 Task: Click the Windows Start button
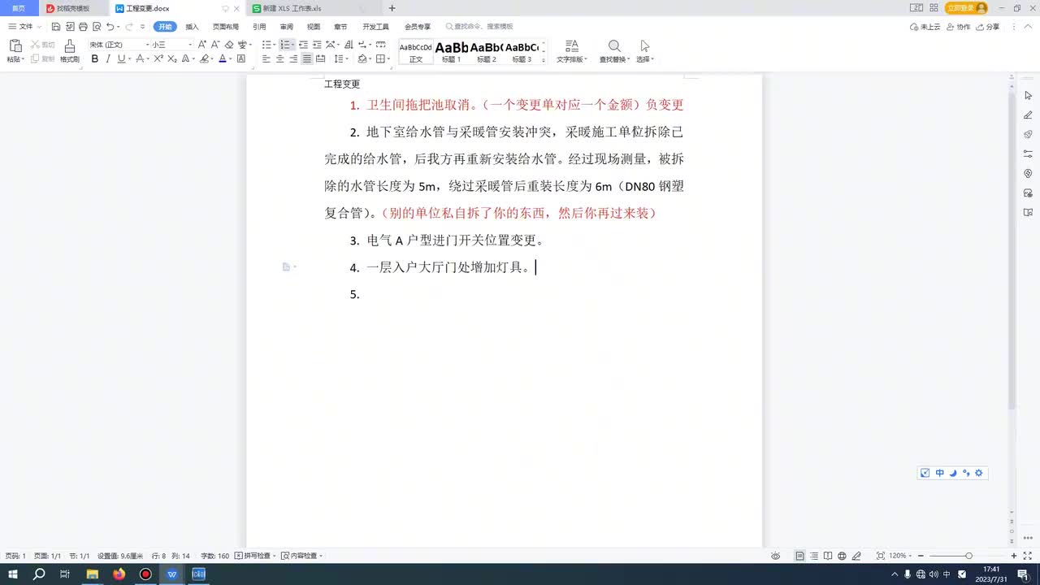(x=13, y=574)
